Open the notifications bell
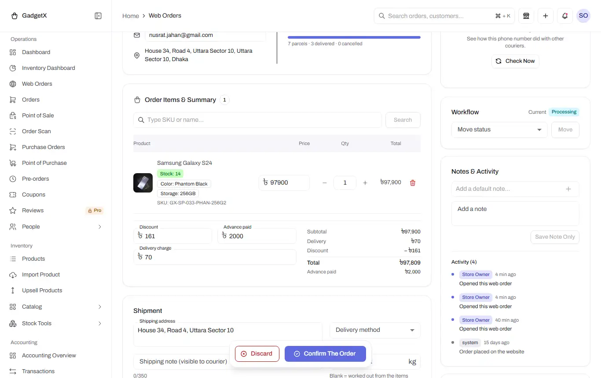Screen dimensions: 601x378 (x=565, y=16)
